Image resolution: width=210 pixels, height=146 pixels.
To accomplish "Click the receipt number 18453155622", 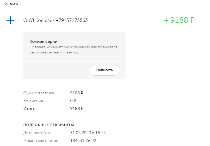I will [83, 141].
